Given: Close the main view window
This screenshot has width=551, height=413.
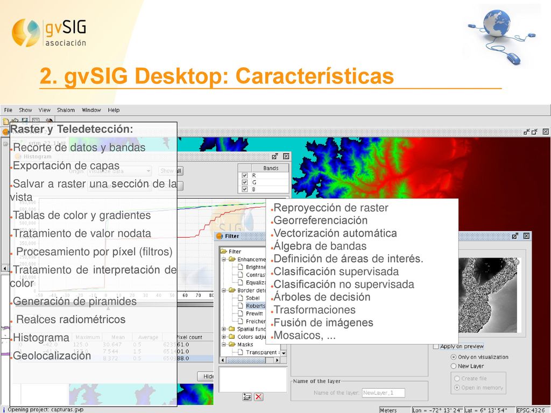Looking at the screenshot, I should click(546, 132).
